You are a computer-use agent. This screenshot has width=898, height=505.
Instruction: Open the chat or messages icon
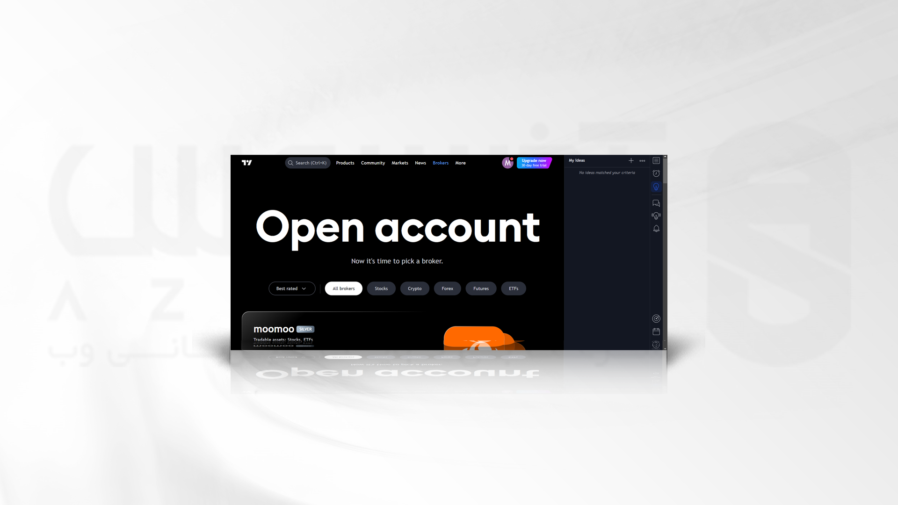[656, 202]
